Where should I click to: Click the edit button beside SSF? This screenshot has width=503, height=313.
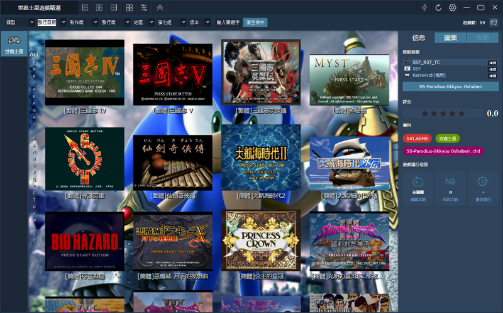[x=492, y=69]
